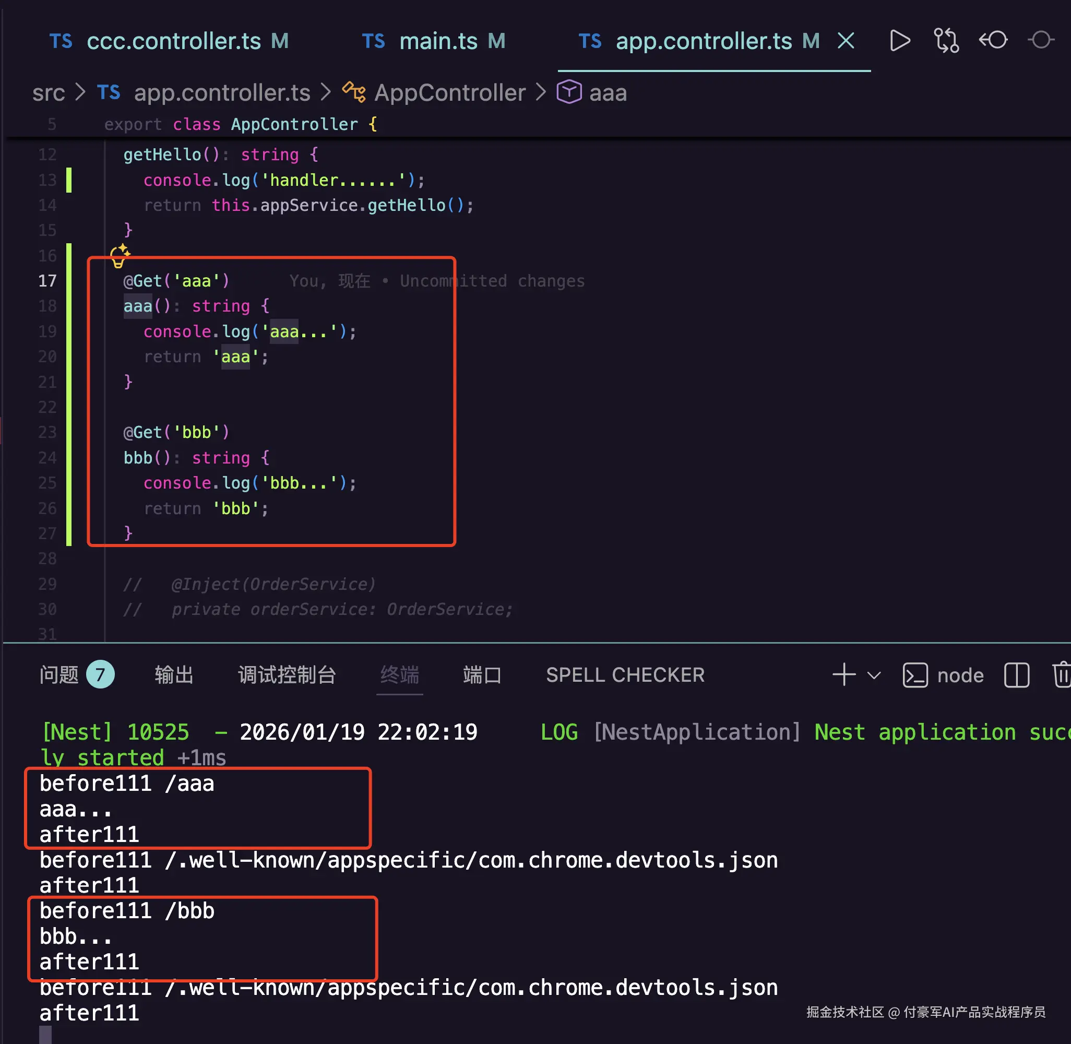Click the node terminal shell icon

(x=915, y=675)
